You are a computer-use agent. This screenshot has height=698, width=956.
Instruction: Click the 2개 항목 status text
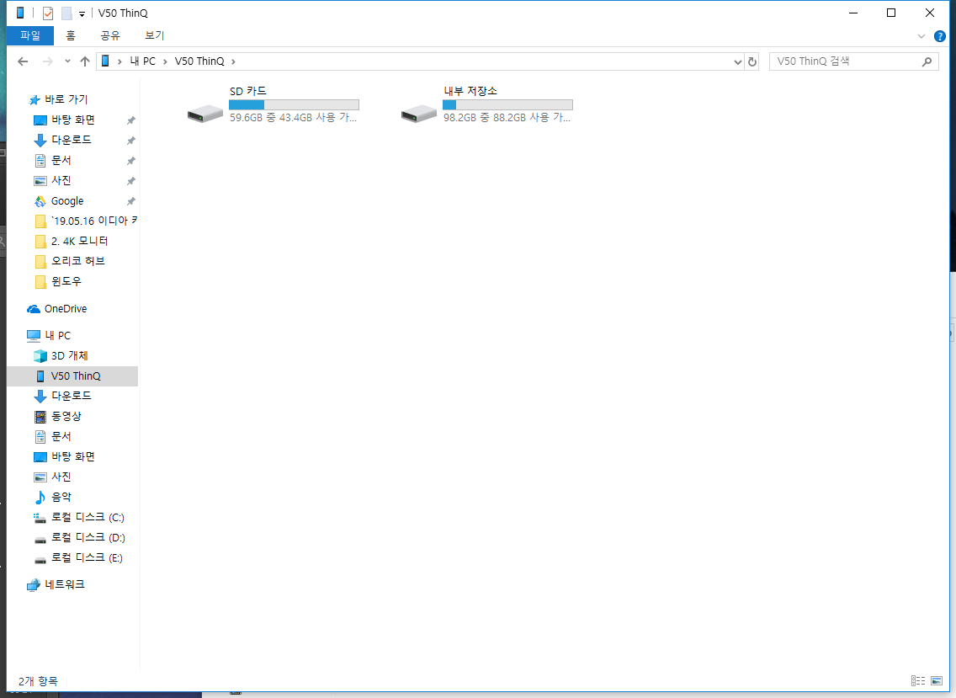point(38,681)
